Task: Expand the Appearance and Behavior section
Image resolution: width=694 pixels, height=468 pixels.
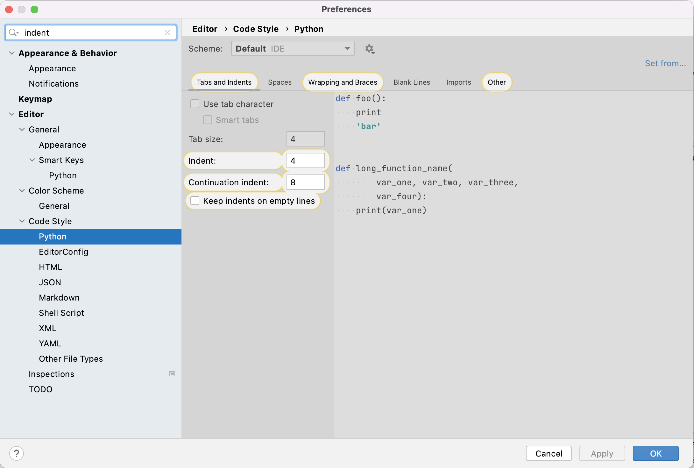Action: click(11, 53)
